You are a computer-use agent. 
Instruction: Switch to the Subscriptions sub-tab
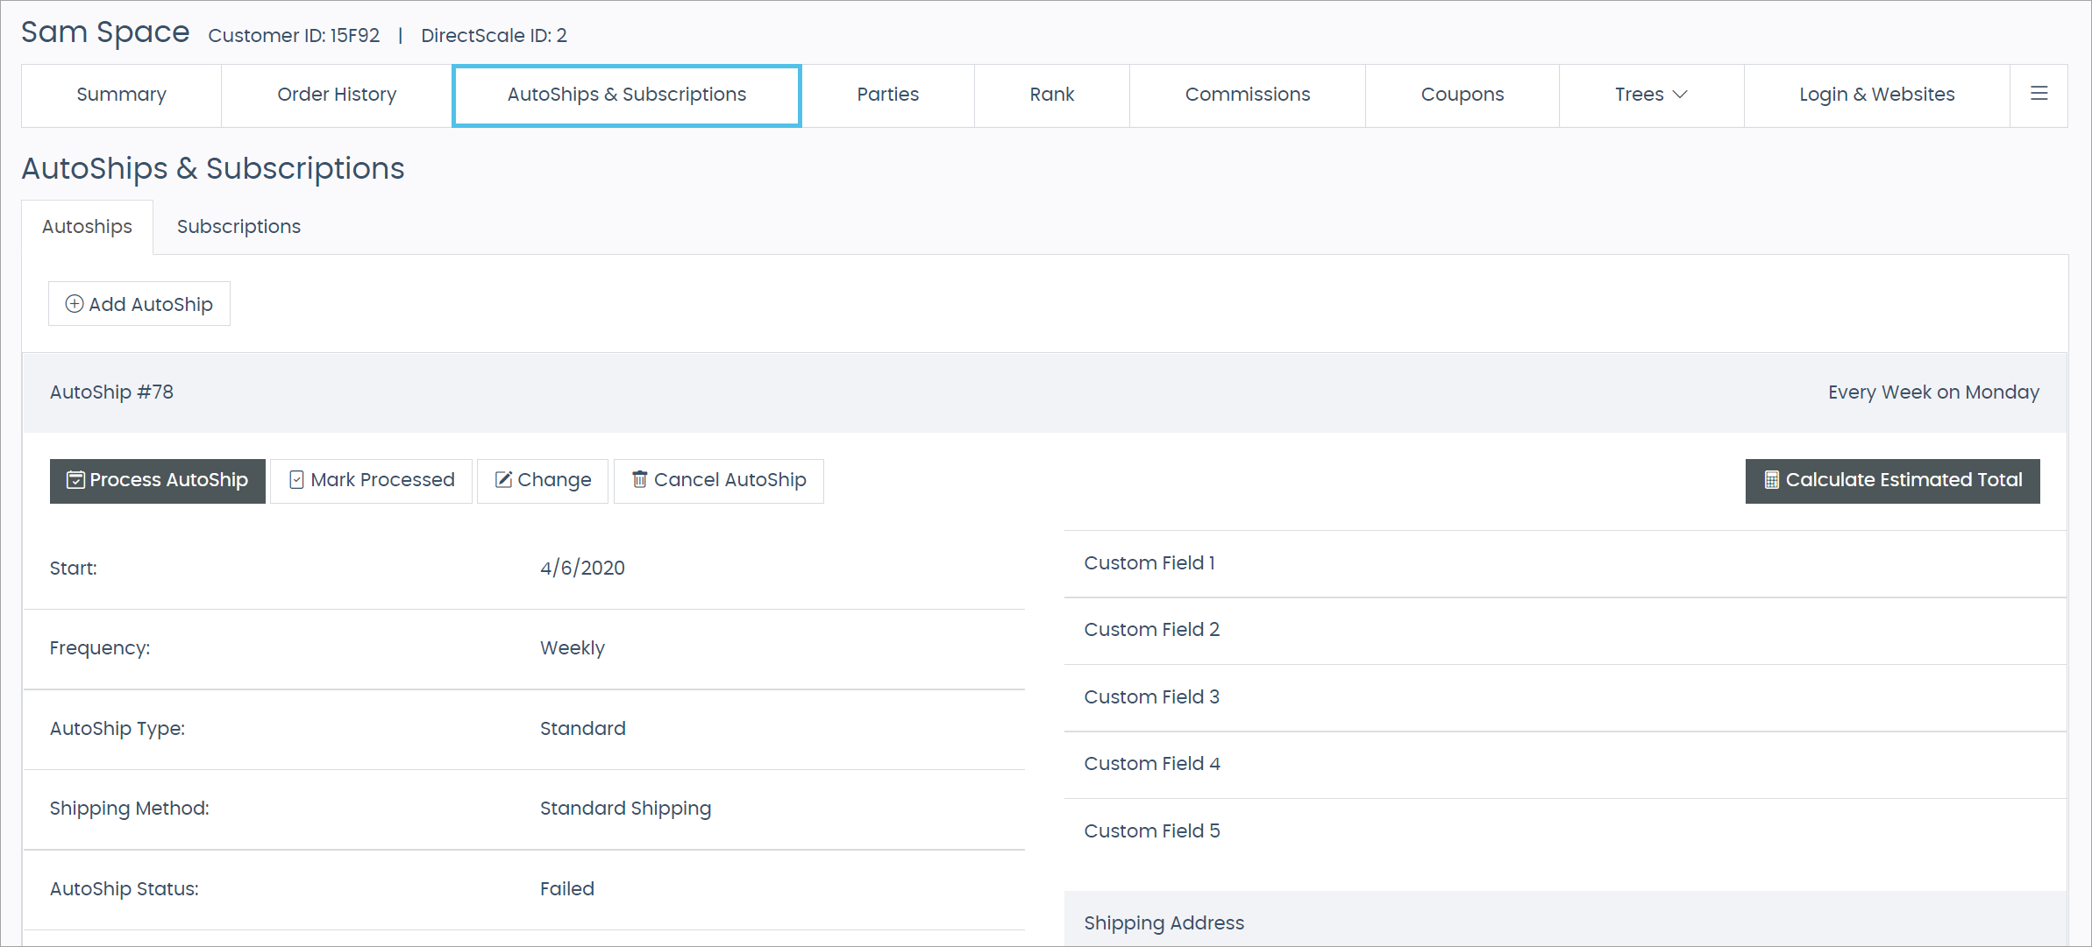(x=238, y=227)
